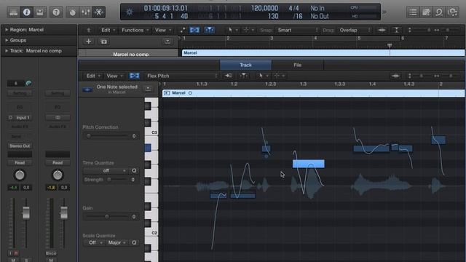Click the Stereo Out output slot
The height and width of the screenshot is (262, 466).
(x=20, y=146)
